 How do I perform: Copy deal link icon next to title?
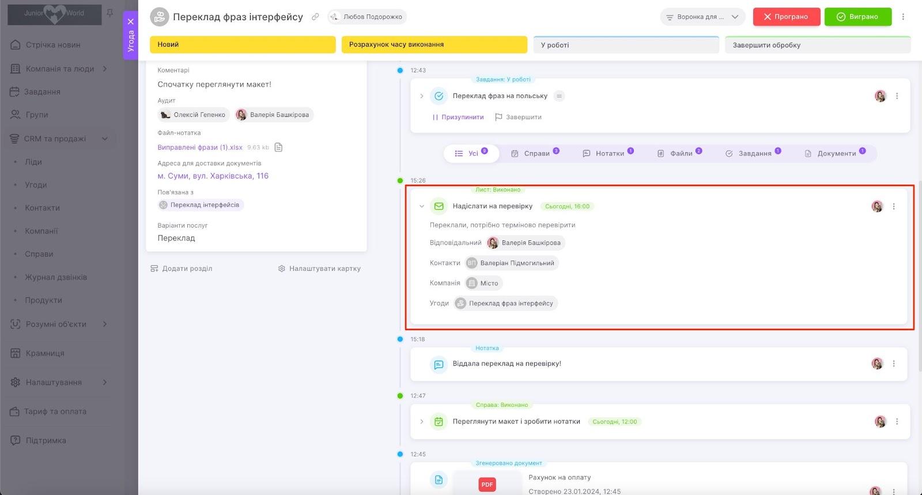click(315, 17)
